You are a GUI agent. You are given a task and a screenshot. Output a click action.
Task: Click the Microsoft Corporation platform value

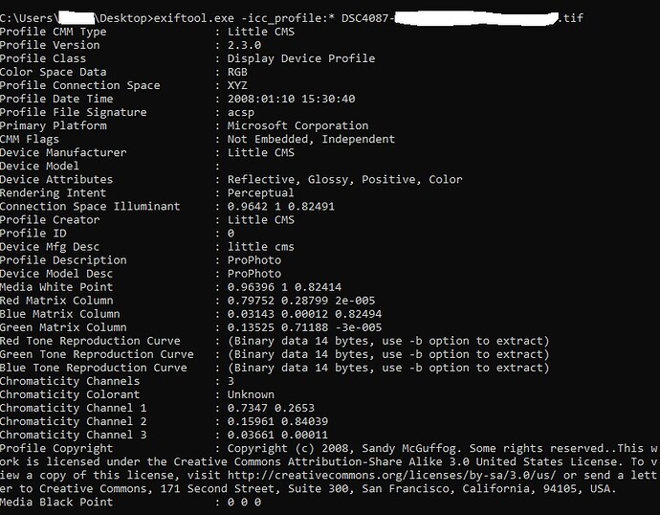pyautogui.click(x=297, y=125)
